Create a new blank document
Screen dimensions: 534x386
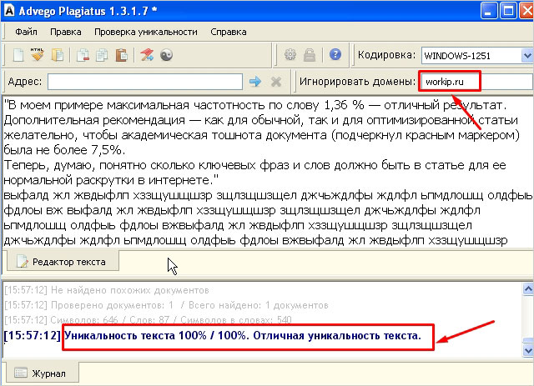pyautogui.click(x=18, y=55)
